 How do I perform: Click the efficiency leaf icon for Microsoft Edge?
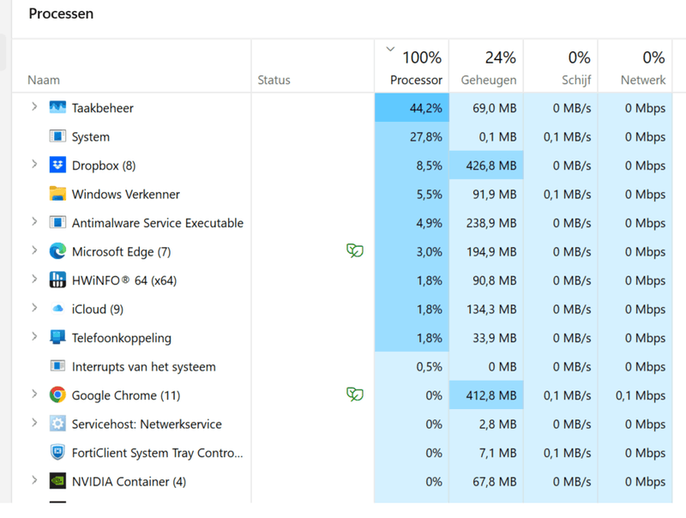pyautogui.click(x=355, y=250)
